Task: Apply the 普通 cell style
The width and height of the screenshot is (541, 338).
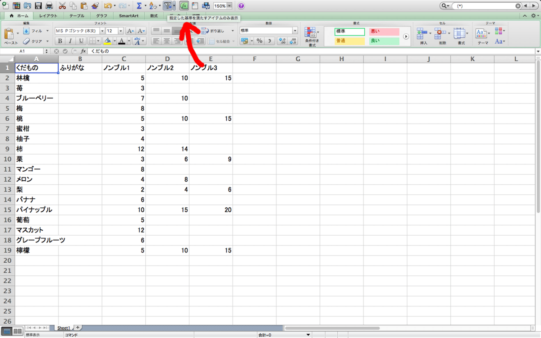Action: tap(350, 41)
